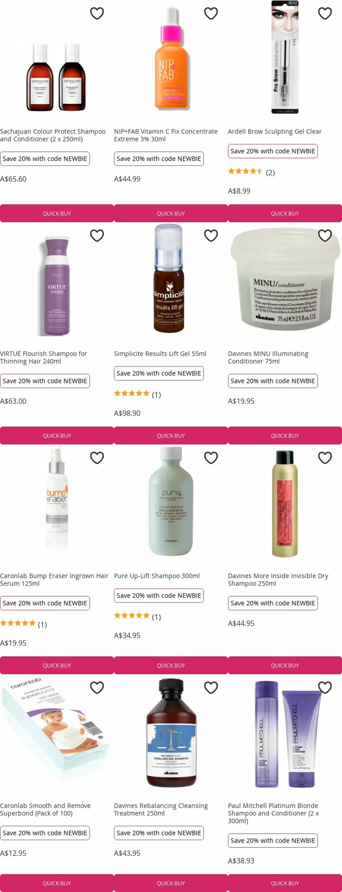This screenshot has height=892, width=342.
Task: Open Davines MINU Illuminating Conditioner title link
Action: [268, 357]
